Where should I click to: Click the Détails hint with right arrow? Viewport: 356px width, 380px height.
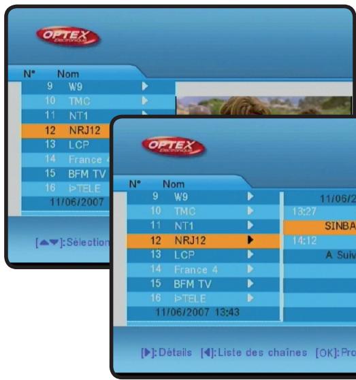point(167,353)
